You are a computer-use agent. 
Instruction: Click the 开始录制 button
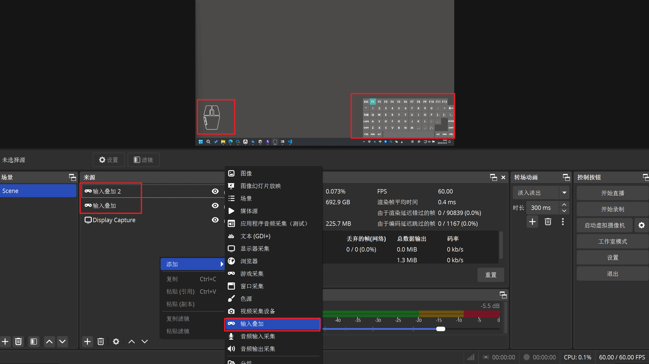[612, 209]
